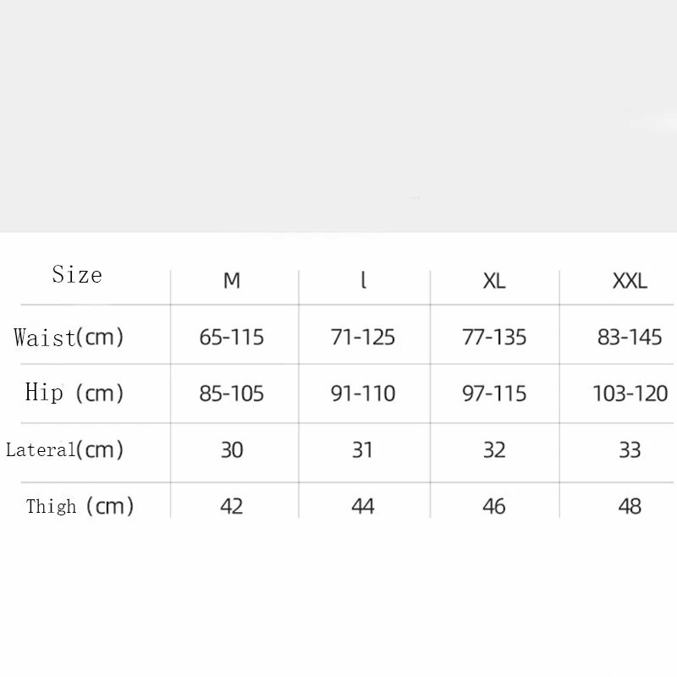Select the 103-120 hip value

coord(630,394)
